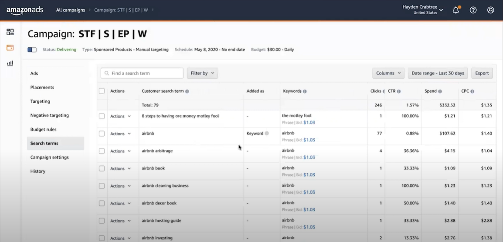Open the campaigns grid icon in the sidebar
The width and height of the screenshot is (503, 242).
10,32
